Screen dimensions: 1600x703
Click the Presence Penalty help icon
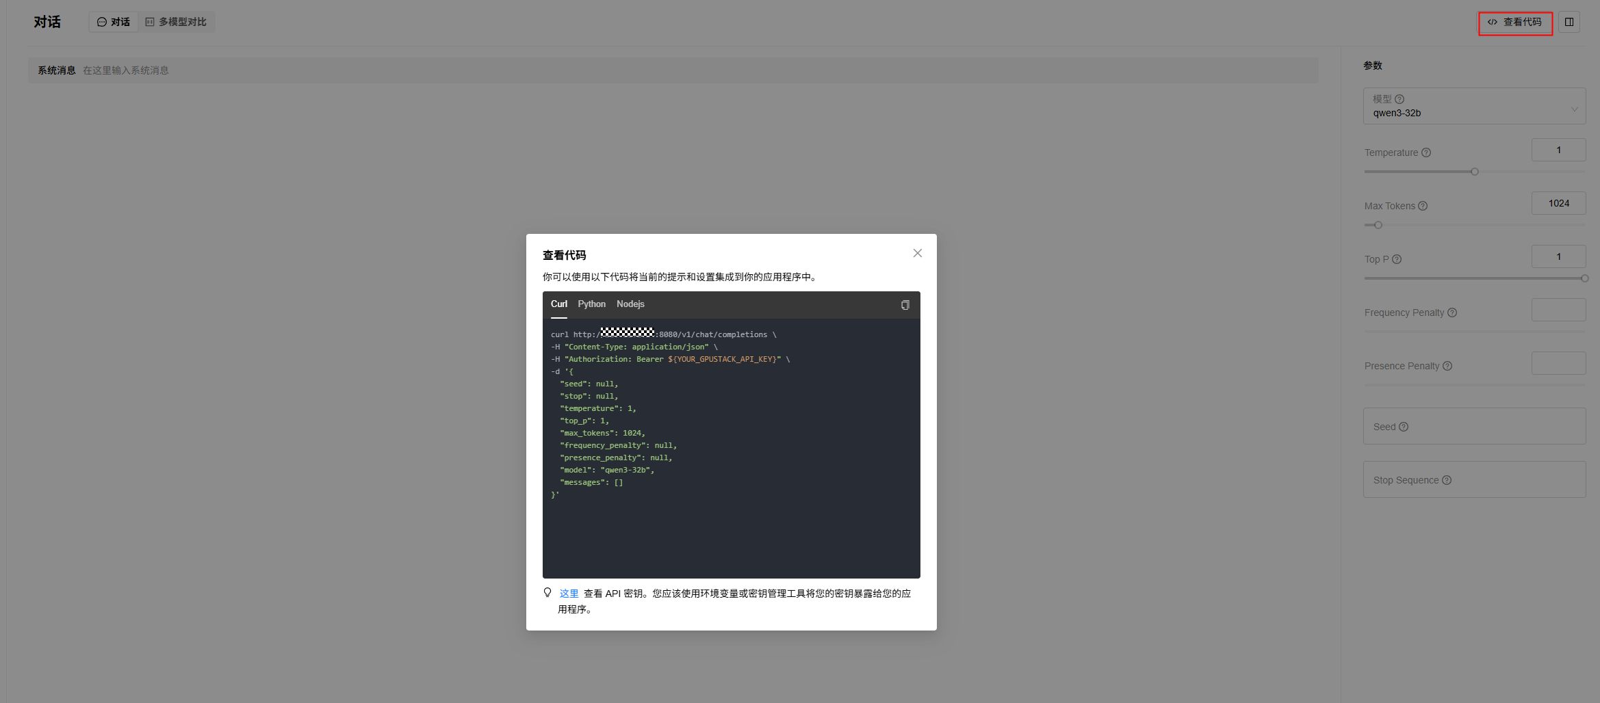point(1447,367)
